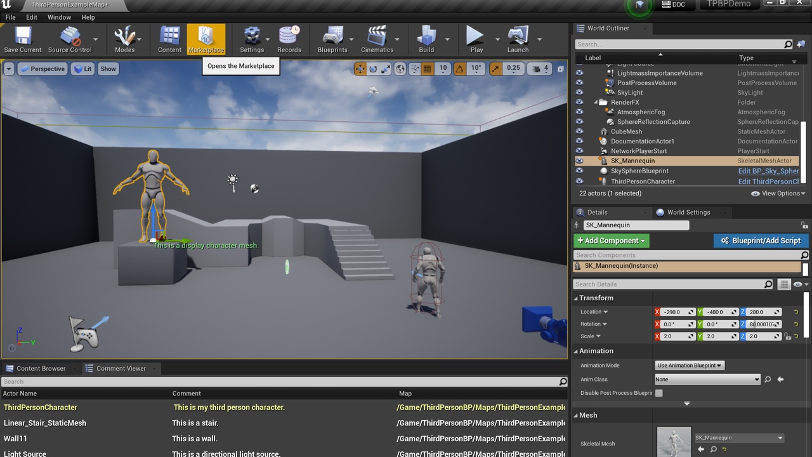Browse to the Skeletal Mesh asset magnifier
812x457 pixels.
[714, 449]
